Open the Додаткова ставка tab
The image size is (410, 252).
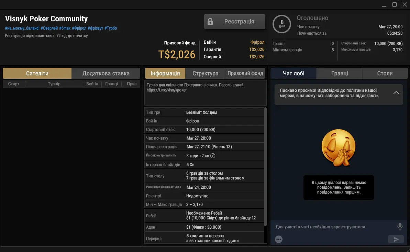tap(106, 73)
